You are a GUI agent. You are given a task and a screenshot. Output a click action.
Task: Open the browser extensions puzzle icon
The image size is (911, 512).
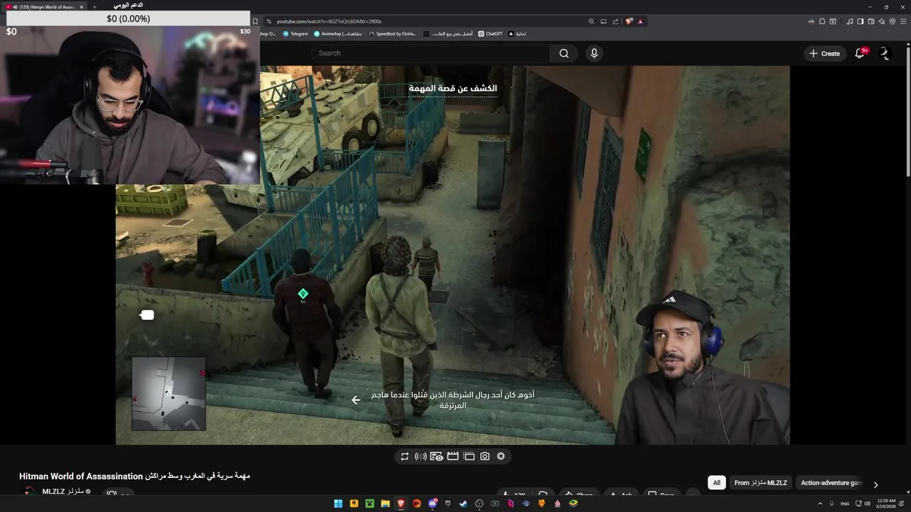(x=821, y=21)
